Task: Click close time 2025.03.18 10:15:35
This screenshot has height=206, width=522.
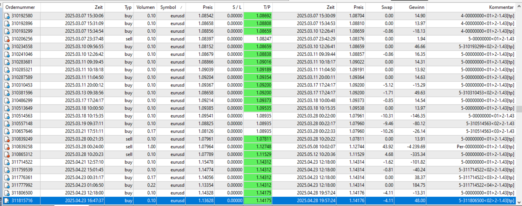Action: point(316,108)
